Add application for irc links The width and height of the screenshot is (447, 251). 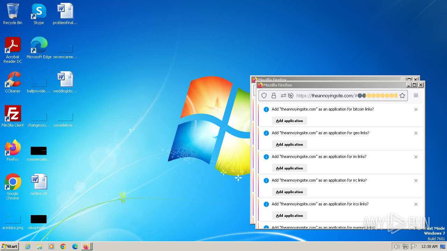click(x=290, y=192)
